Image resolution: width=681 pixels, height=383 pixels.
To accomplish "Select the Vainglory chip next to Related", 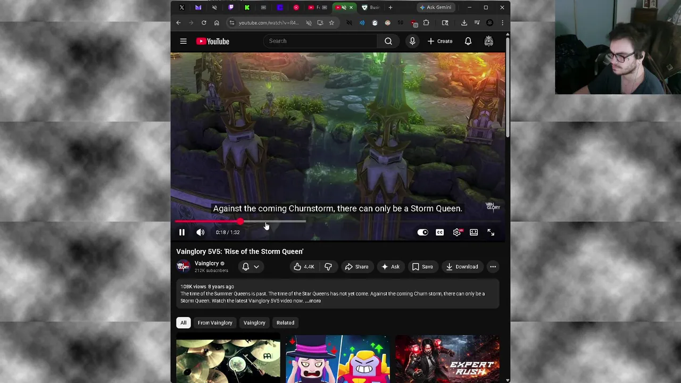I will [x=254, y=322].
